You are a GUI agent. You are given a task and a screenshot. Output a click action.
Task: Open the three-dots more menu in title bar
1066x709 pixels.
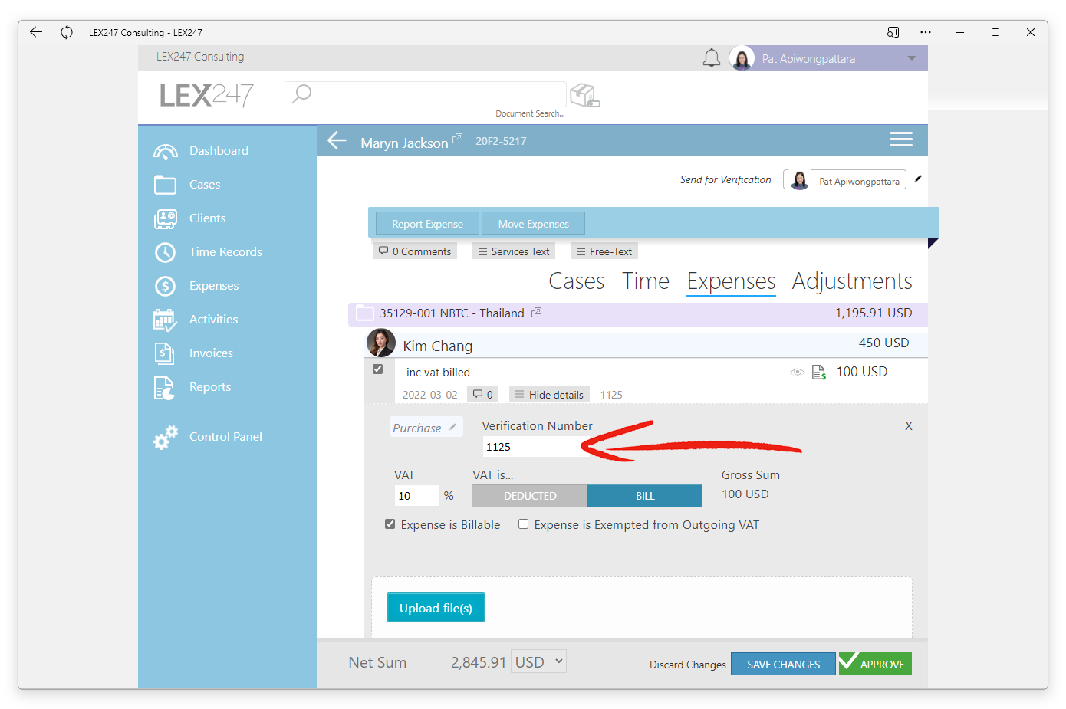tap(926, 32)
